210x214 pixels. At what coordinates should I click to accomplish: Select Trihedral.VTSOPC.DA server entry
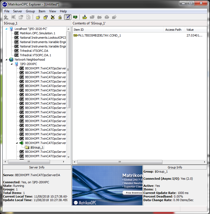(34, 51)
